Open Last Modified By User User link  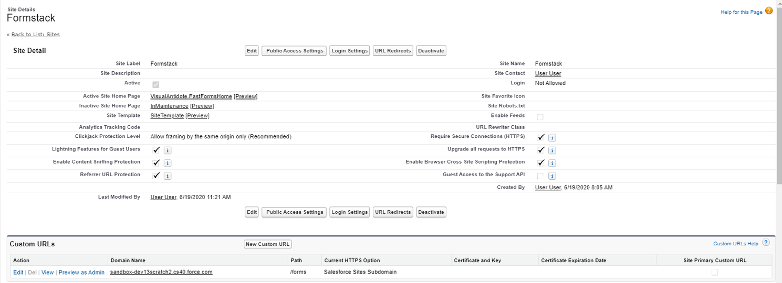click(x=163, y=198)
